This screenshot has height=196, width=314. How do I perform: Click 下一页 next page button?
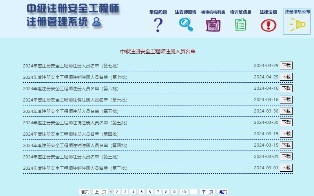pos(207,192)
